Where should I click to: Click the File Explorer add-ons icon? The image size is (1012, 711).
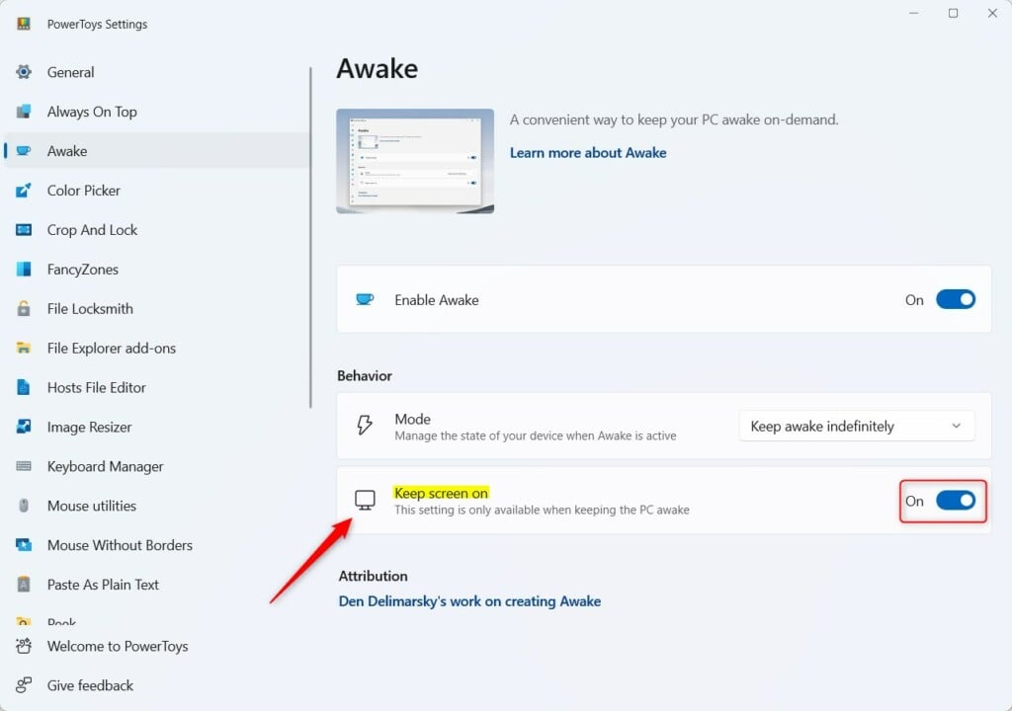point(24,348)
